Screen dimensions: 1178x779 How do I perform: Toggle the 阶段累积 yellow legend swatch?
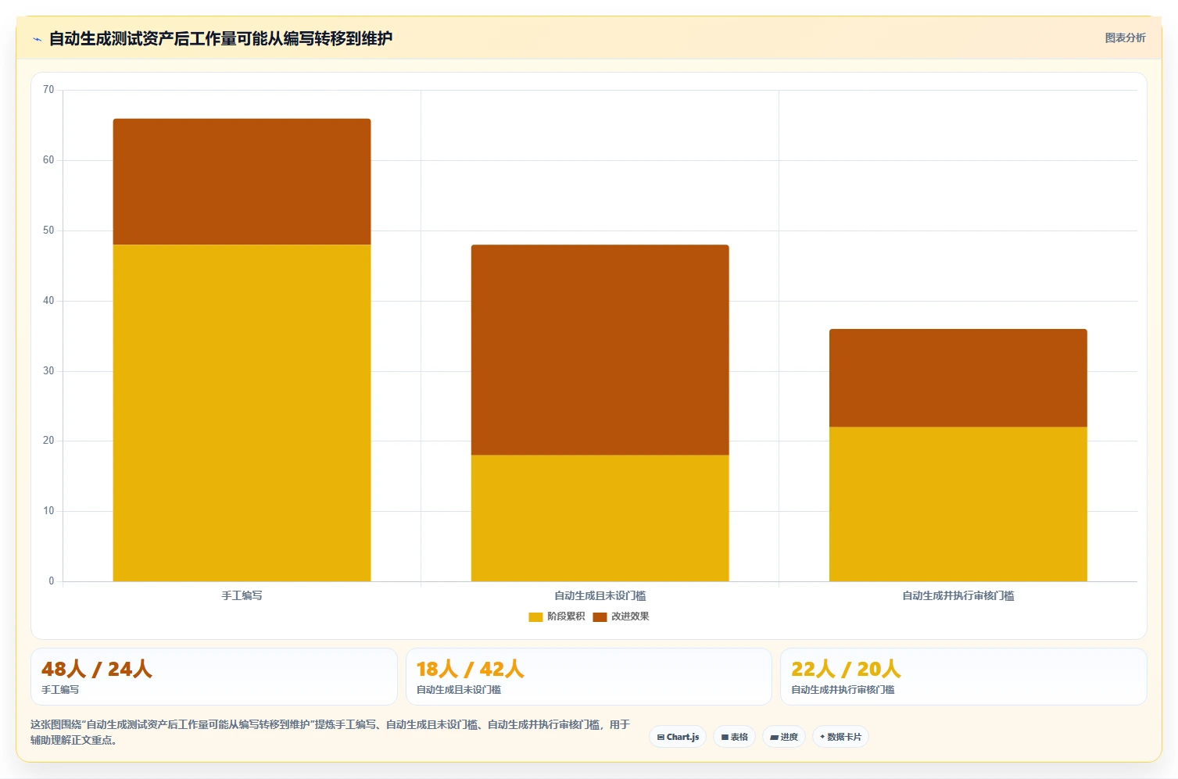535,617
